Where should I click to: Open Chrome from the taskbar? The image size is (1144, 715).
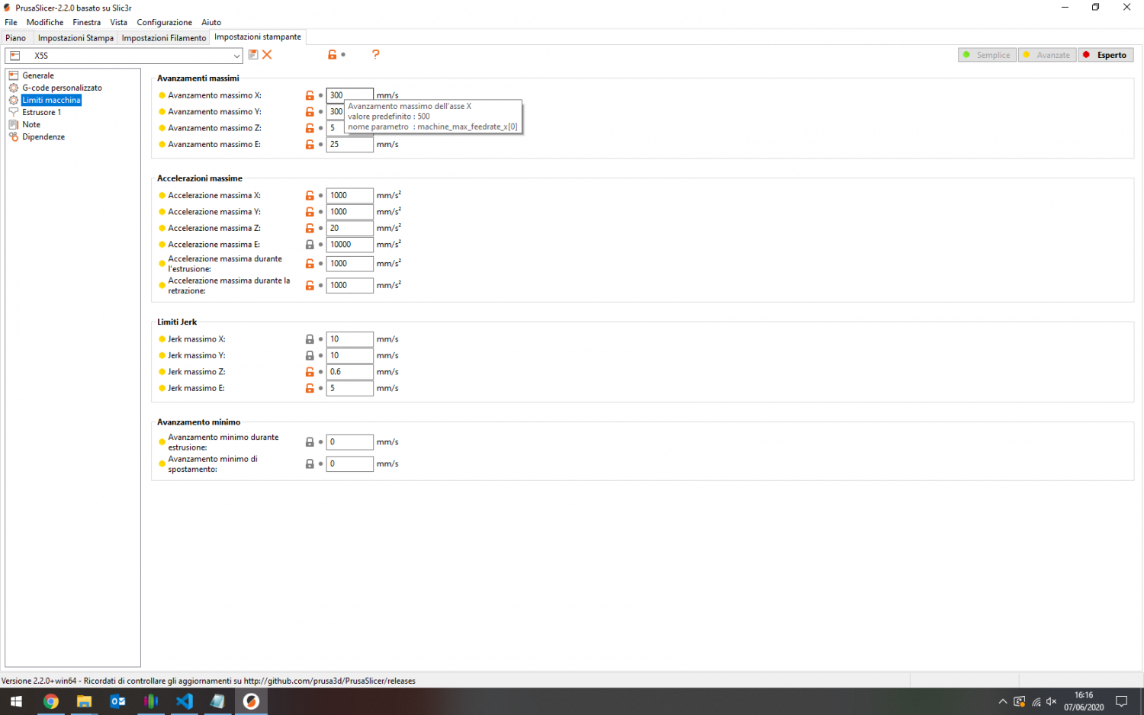tap(50, 701)
